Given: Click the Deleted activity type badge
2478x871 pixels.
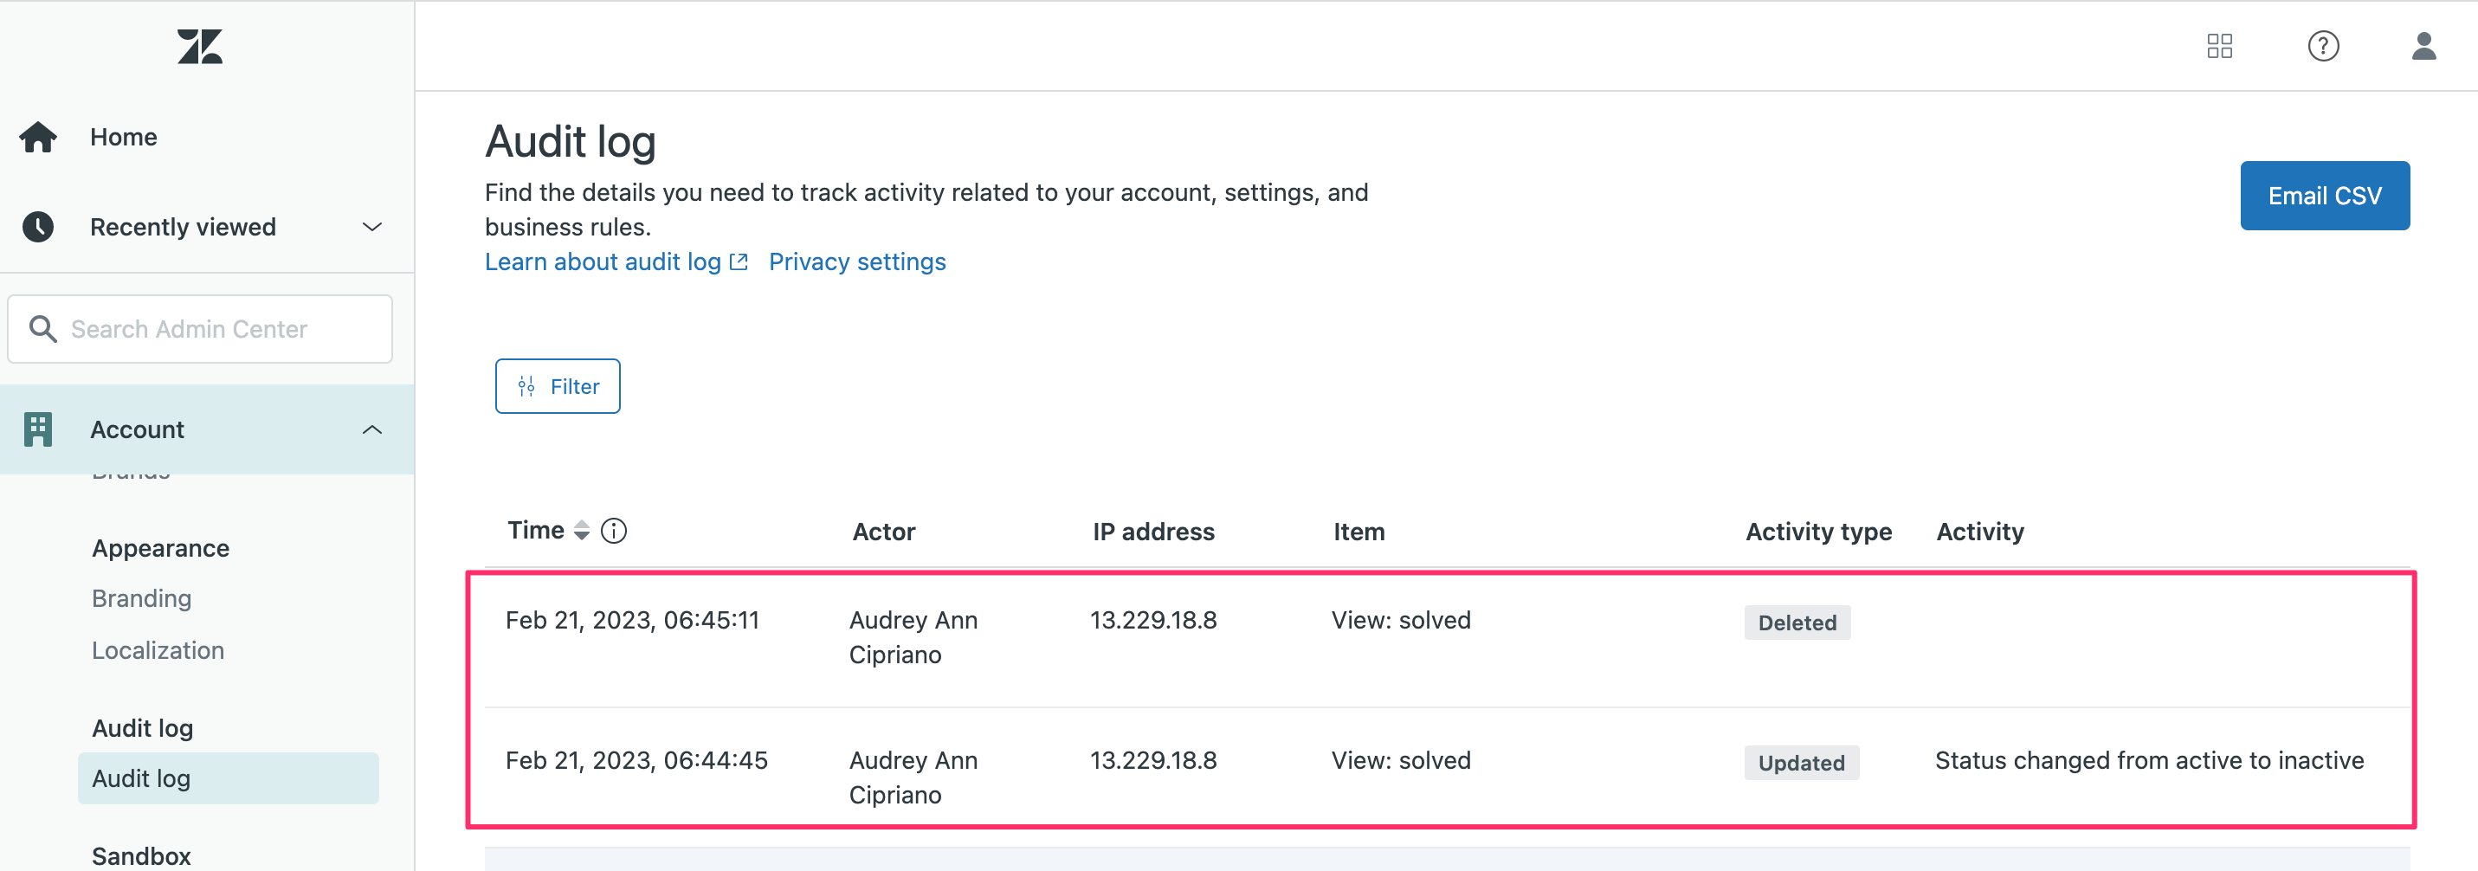Looking at the screenshot, I should pos(1796,623).
